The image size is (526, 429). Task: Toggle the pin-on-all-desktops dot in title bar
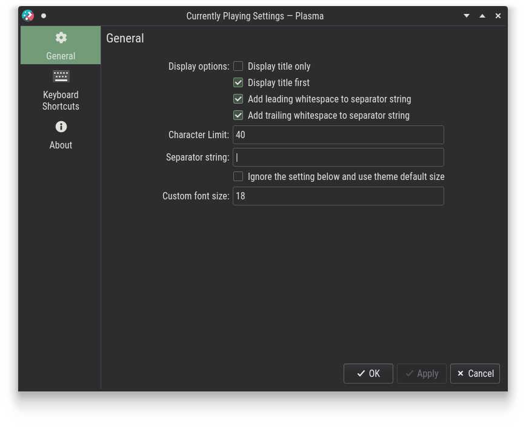pyautogui.click(x=44, y=16)
